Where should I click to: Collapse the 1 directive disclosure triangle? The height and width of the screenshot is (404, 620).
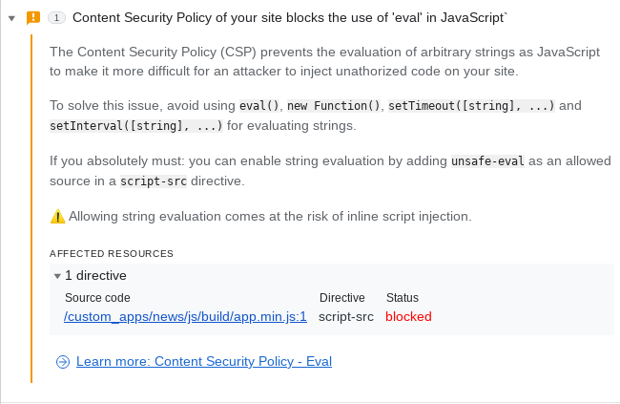57,276
